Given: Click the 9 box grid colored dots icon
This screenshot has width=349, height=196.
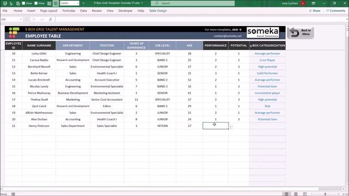Looking at the screenshot, I should coord(14,33).
